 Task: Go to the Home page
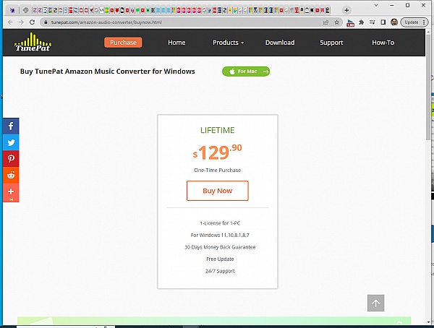(x=176, y=43)
